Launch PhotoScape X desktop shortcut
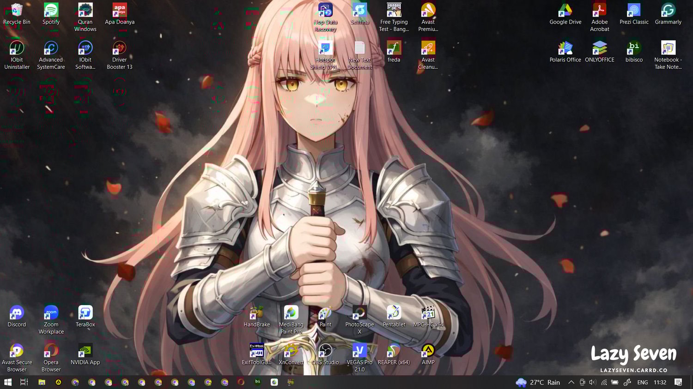 [x=359, y=320]
